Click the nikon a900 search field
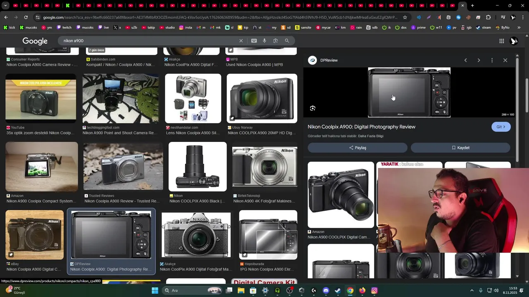This screenshot has height=297, width=529. tap(149, 41)
